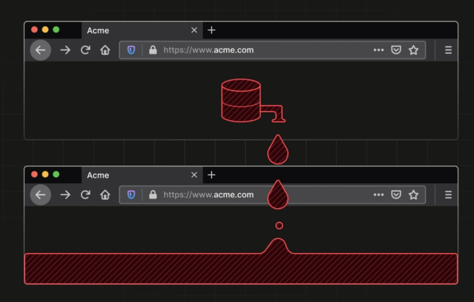Click the red database icon in top window
The height and width of the screenshot is (302, 474).
pos(242,100)
